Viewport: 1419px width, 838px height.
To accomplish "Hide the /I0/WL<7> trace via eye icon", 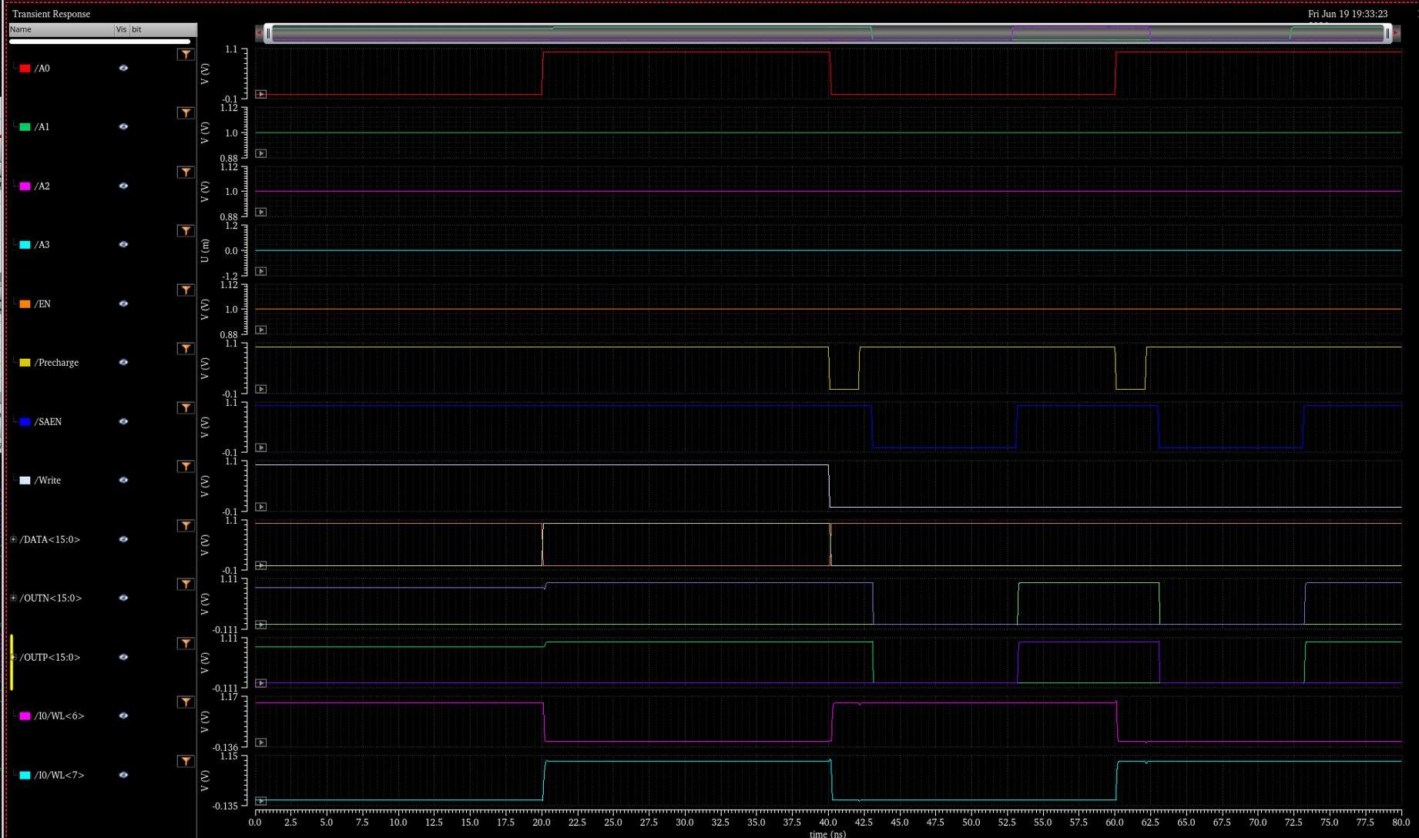I will point(123,776).
